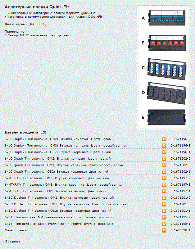Select the D icon next to 0-1671197-2
The image size is (195, 249).
pos(164,178)
